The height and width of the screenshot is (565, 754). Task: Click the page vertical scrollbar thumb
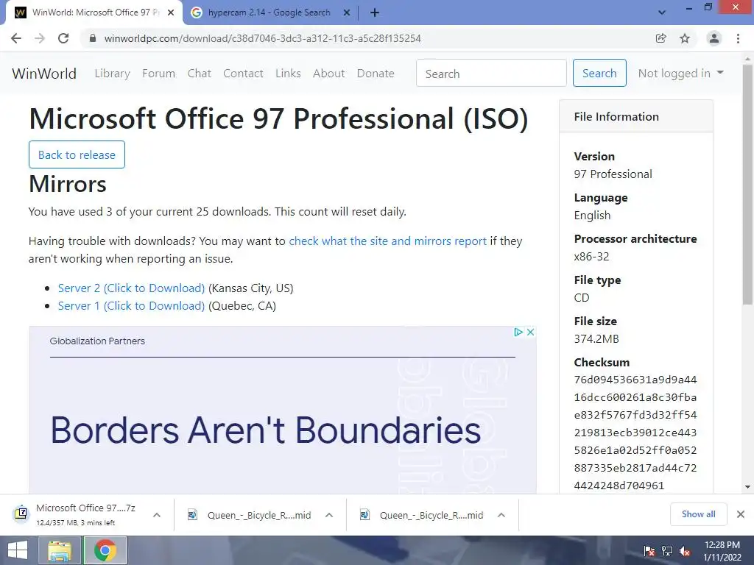747,185
